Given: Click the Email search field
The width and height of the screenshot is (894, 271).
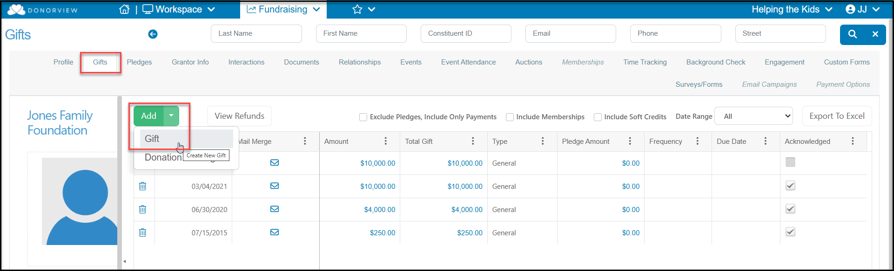Looking at the screenshot, I should 571,33.
